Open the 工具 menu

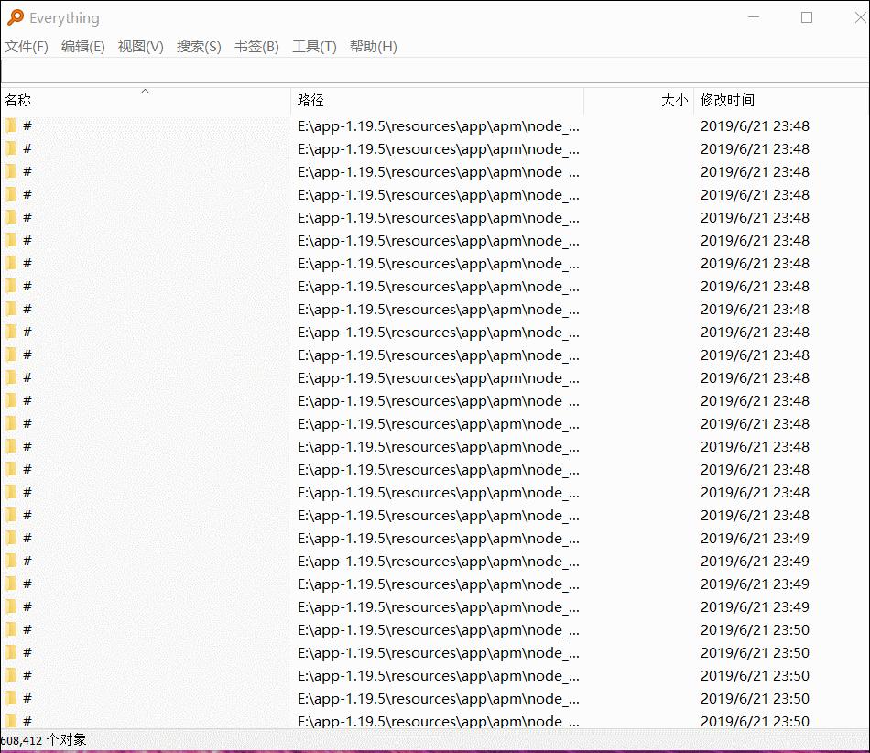coord(314,46)
